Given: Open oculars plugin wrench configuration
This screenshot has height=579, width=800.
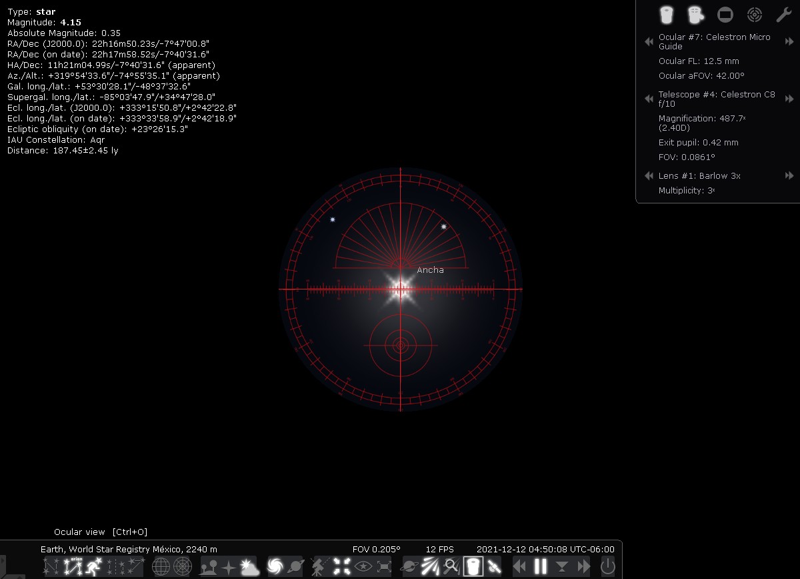Looking at the screenshot, I should click(783, 14).
